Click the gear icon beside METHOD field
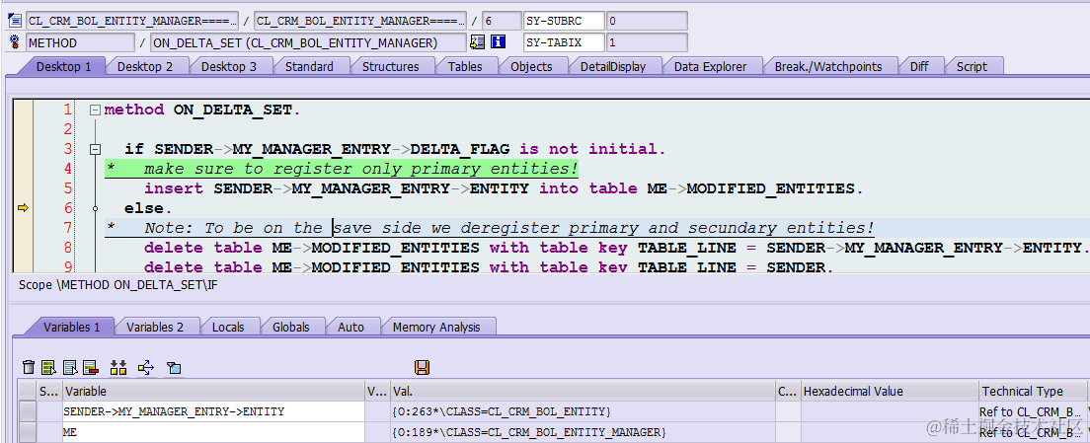1090x443 pixels. point(15,43)
